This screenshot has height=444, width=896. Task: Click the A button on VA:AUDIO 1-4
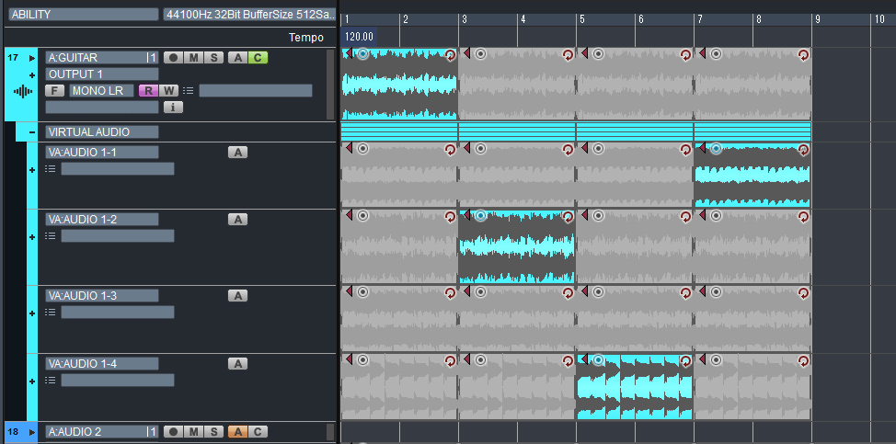click(x=237, y=363)
